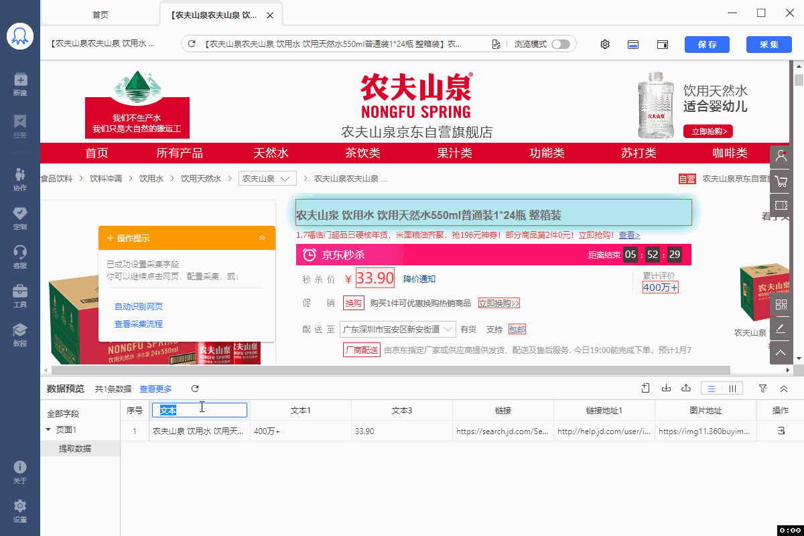The height and width of the screenshot is (536, 804).
Task: Open the 所有产品 store menu
Action: coord(180,153)
